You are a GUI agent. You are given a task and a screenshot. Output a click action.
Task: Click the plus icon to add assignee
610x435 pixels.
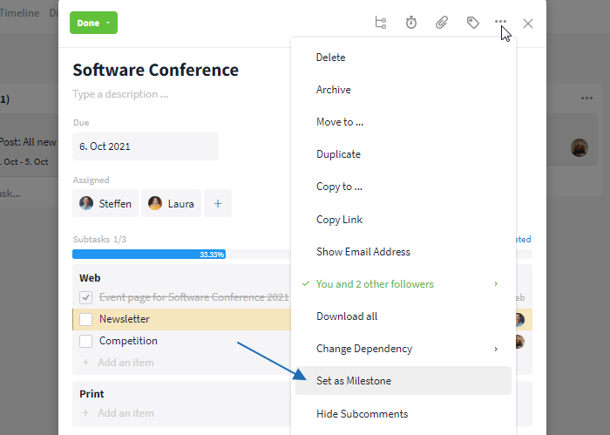click(x=217, y=204)
